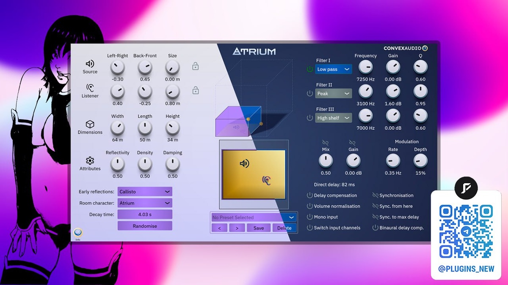The image size is (508, 285).
Task: Click the Reflectivity knob
Action: point(118,163)
